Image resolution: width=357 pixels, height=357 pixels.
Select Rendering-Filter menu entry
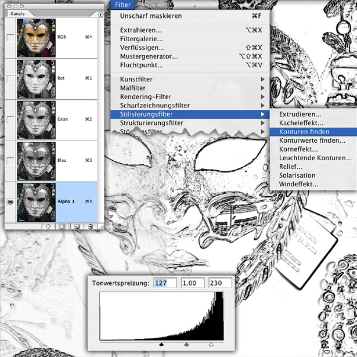tap(190, 97)
